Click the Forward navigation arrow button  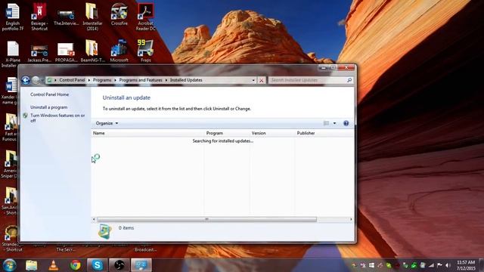click(x=36, y=80)
